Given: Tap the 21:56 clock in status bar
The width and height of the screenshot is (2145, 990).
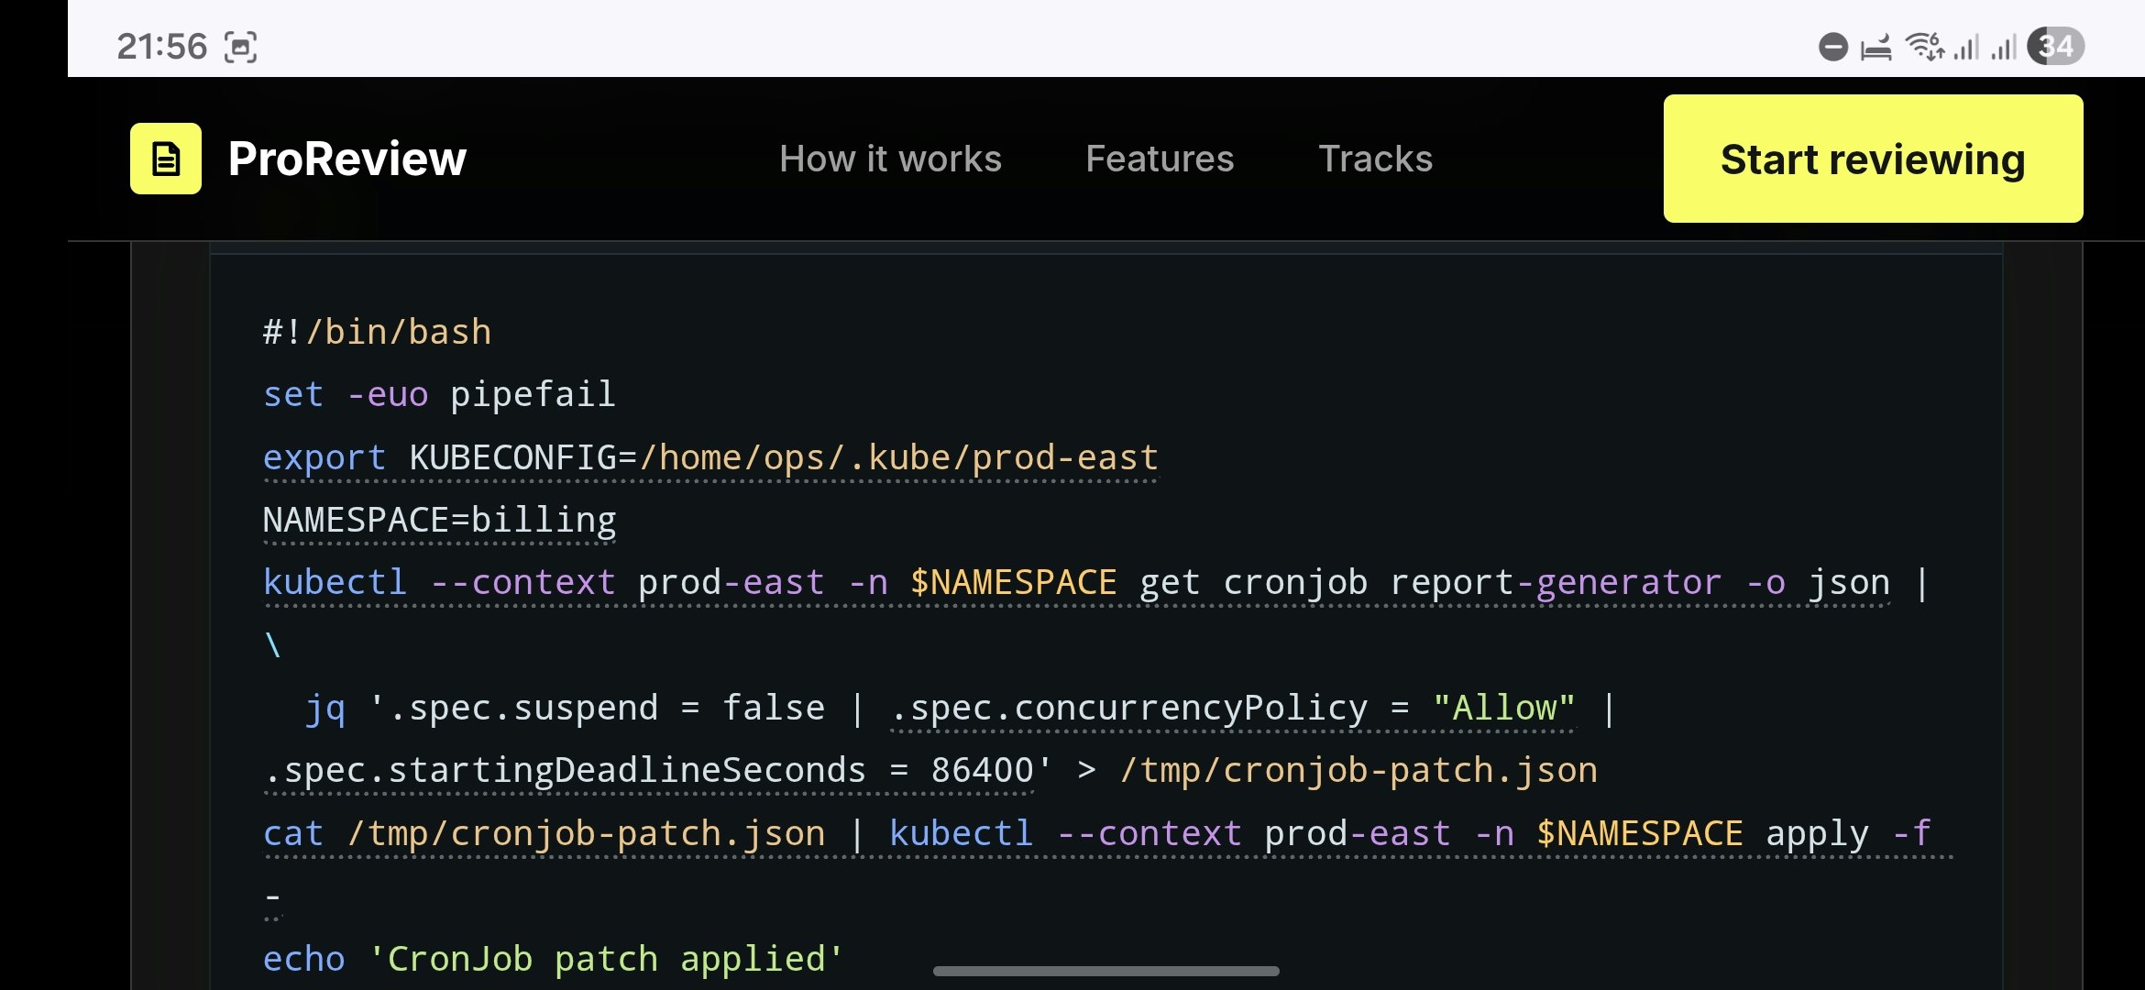Looking at the screenshot, I should pos(162,47).
